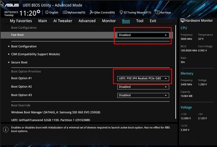
Task: Click the English language button
Action: (52, 12)
